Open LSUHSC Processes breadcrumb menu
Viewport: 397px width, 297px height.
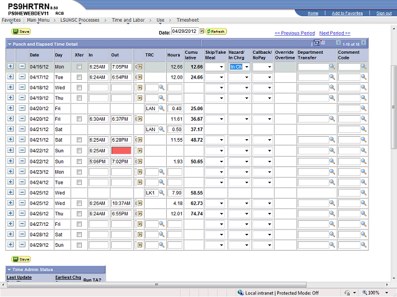[80, 20]
